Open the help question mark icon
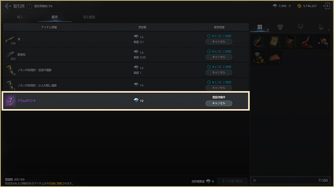The width and height of the screenshot is (334, 187). click(29, 6)
